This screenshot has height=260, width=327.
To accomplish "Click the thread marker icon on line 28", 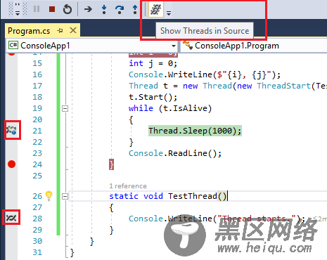I will 11,218.
